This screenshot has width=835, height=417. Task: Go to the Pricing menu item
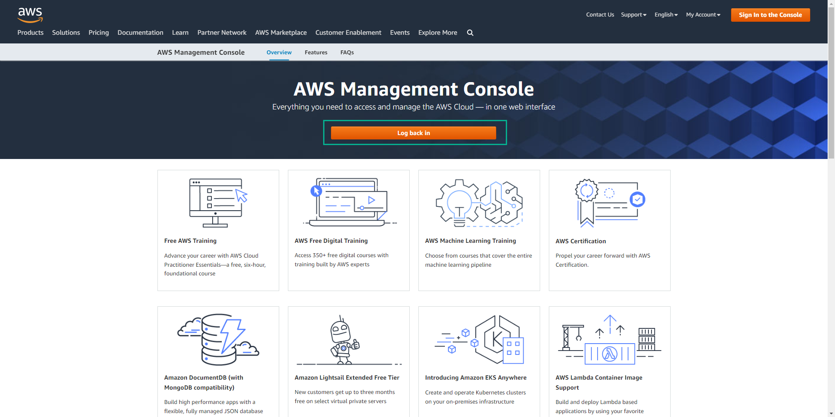[x=99, y=33]
